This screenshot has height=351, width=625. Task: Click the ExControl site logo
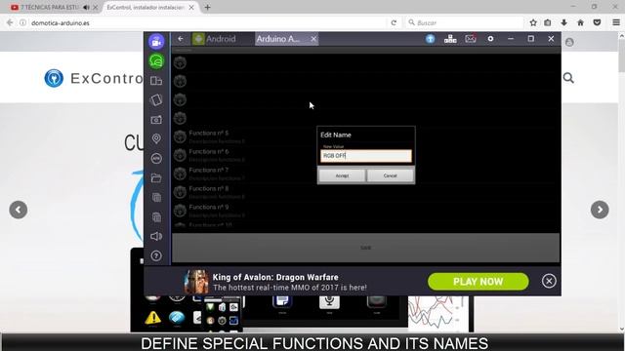pos(54,78)
